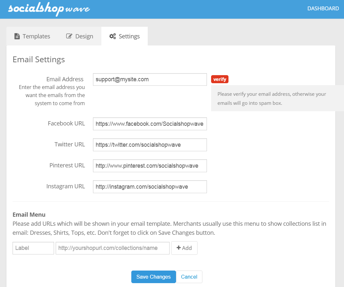Click the Email Menu heading

[29, 214]
